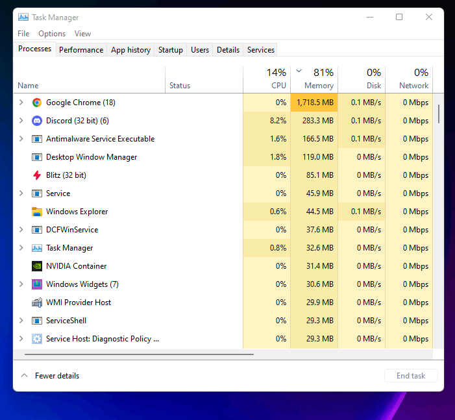Minimize the Task Manager window
Viewport: 455px width, 420px height.
(x=370, y=17)
